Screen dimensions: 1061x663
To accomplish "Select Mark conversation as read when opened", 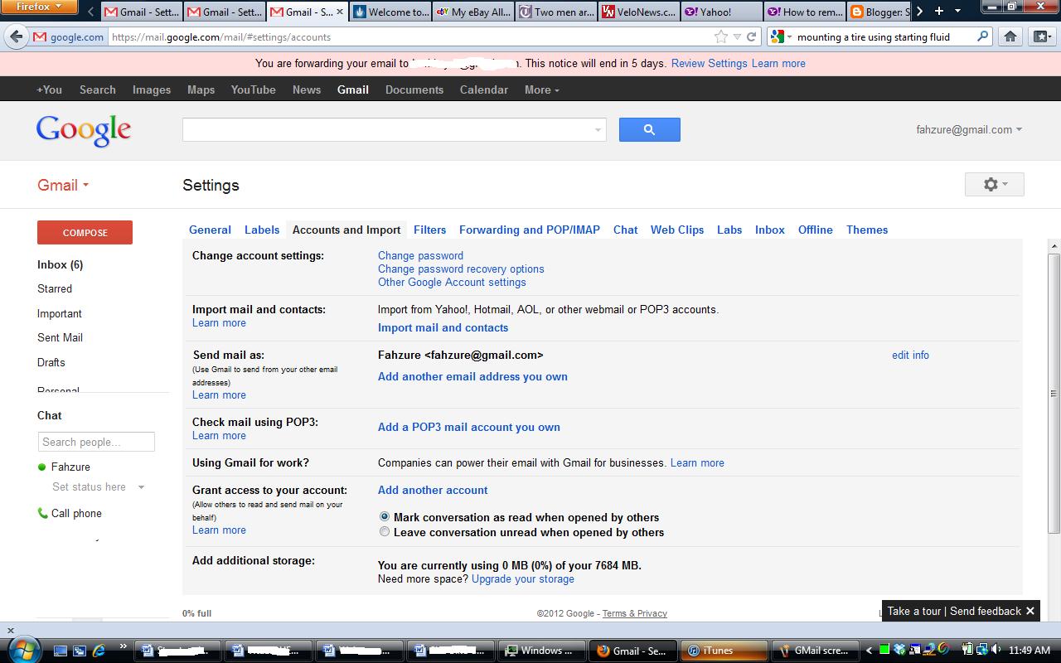I will point(384,516).
